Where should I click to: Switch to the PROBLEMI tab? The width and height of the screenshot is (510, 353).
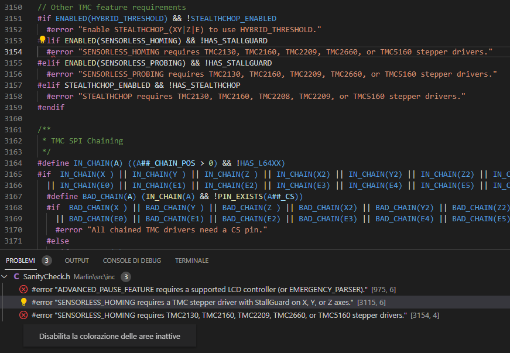point(20,261)
